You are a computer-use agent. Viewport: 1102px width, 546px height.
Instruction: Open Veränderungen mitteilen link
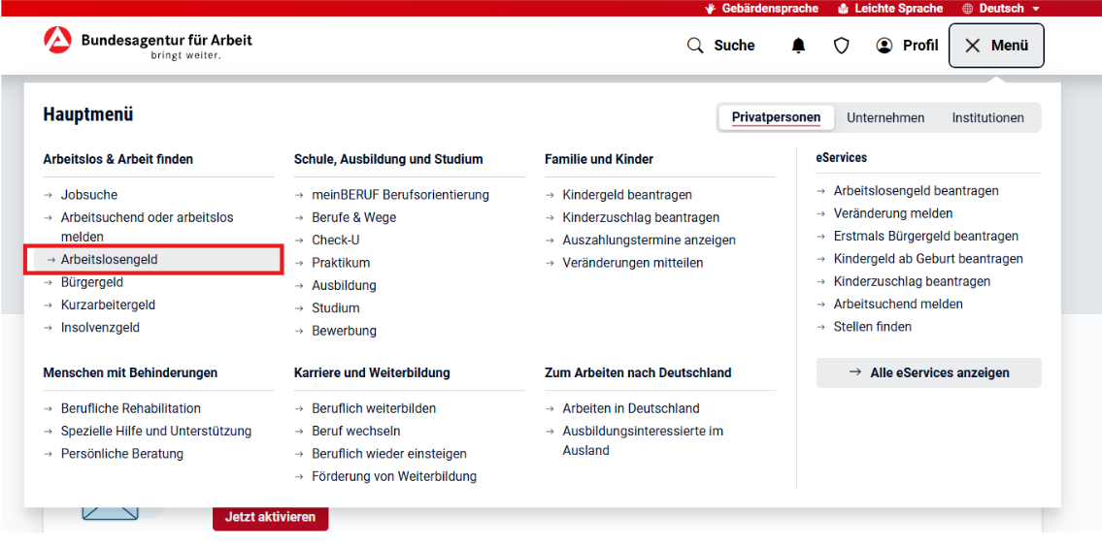633,263
